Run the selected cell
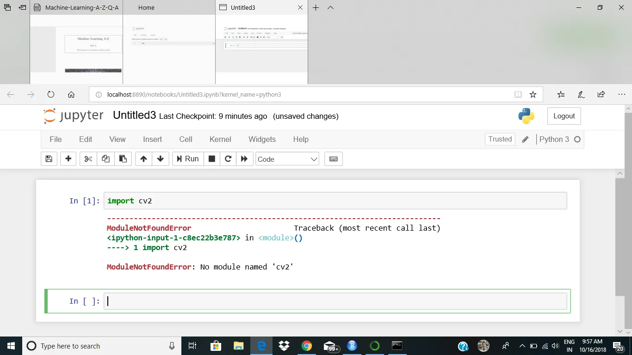 tap(188, 159)
